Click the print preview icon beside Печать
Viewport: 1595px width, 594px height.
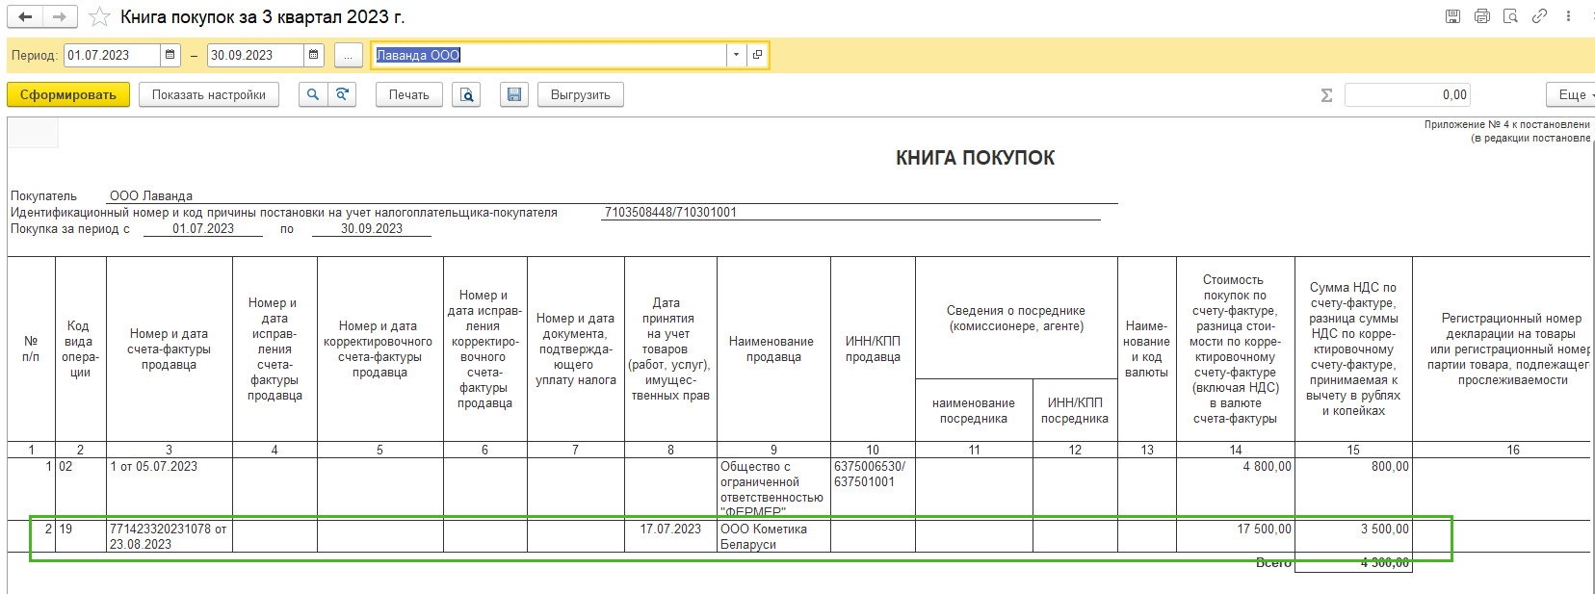tap(467, 94)
